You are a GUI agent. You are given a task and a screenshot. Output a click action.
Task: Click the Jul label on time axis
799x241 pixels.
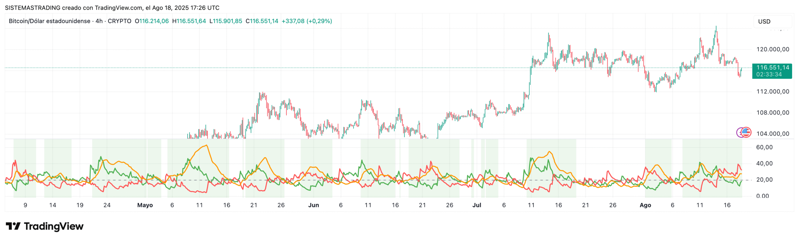coord(477,205)
